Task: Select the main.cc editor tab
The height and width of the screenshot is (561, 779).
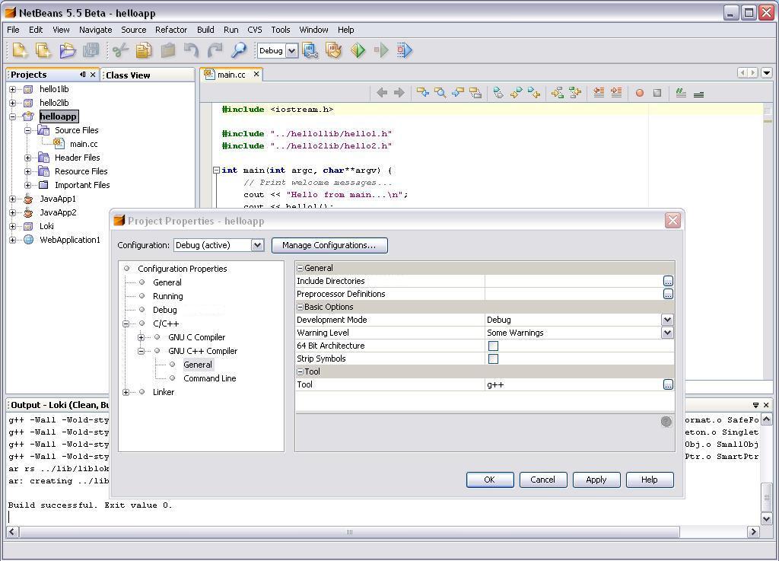Action: pos(231,75)
